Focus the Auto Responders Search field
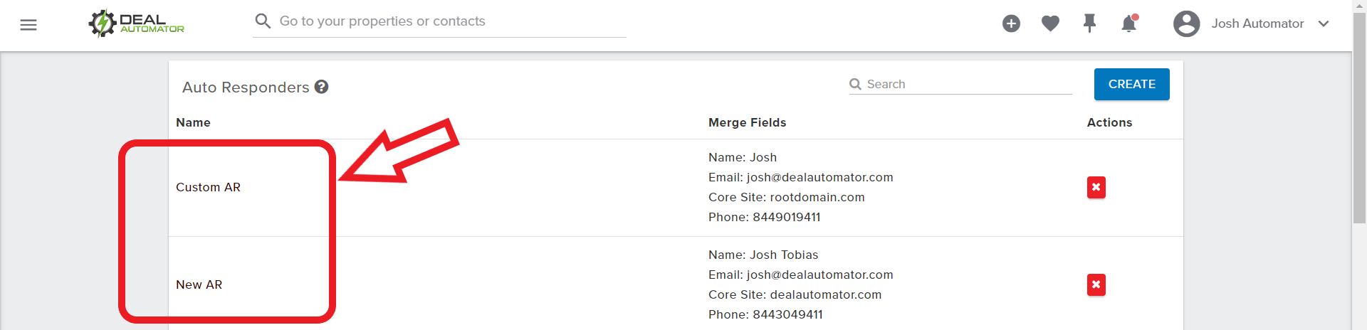1367x330 pixels. point(960,84)
